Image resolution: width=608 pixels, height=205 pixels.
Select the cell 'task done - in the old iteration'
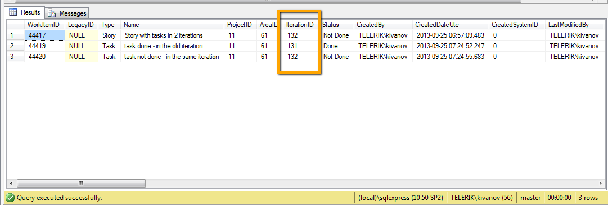click(173, 46)
